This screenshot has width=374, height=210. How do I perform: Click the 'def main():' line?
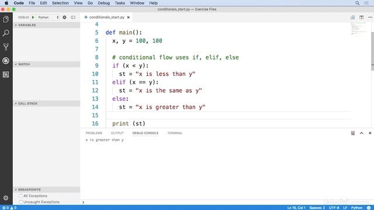pos(124,33)
